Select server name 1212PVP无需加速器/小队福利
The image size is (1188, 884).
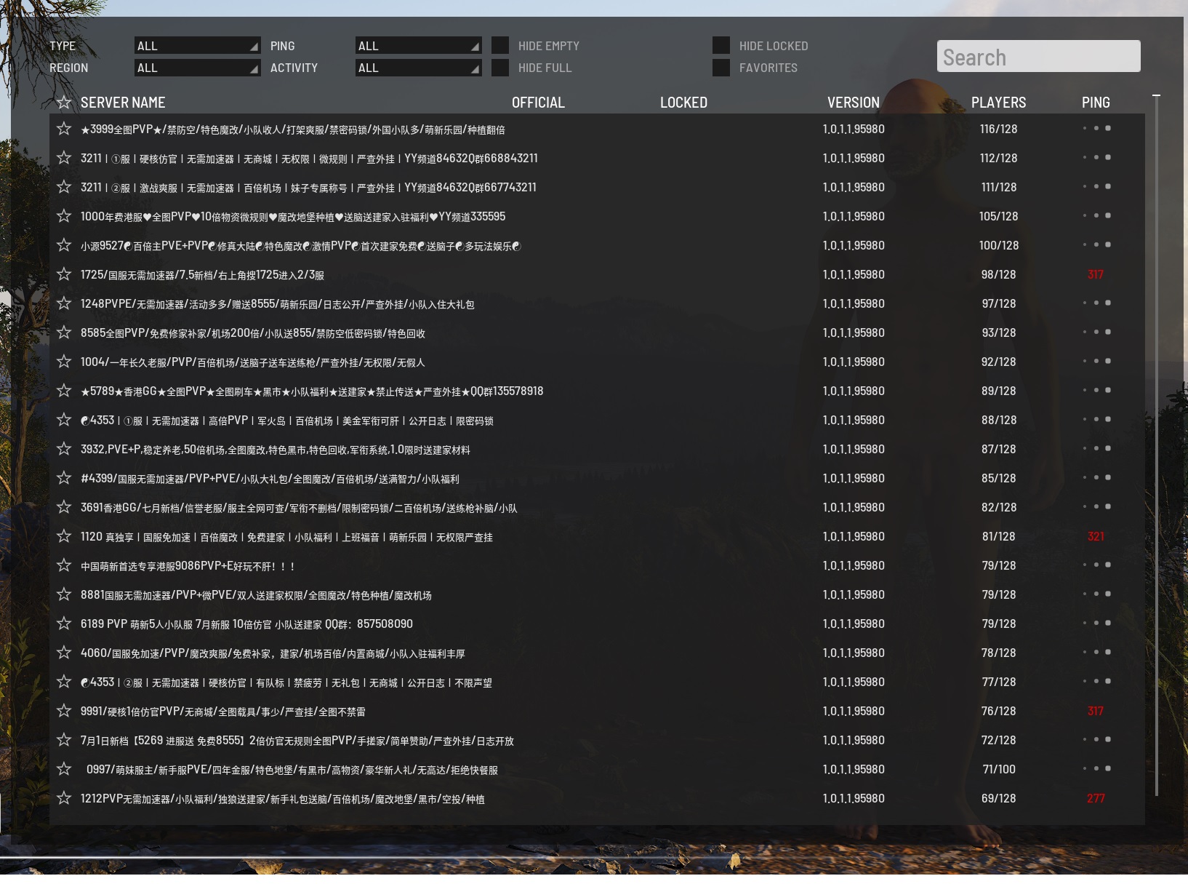[283, 799]
